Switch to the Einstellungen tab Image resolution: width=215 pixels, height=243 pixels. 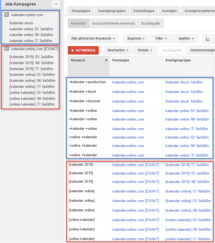144,11
